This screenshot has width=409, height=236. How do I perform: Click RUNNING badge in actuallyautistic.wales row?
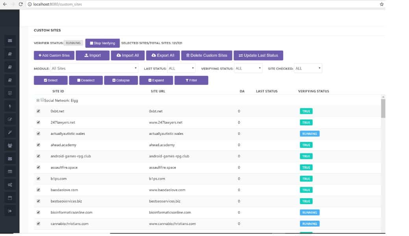pos(310,133)
